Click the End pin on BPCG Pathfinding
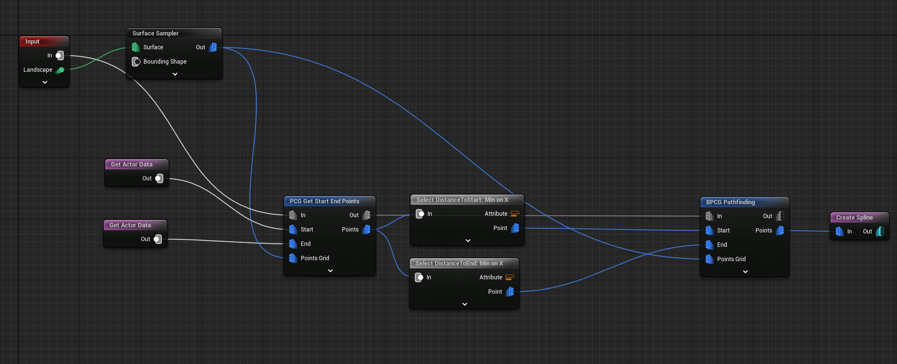 (710, 245)
